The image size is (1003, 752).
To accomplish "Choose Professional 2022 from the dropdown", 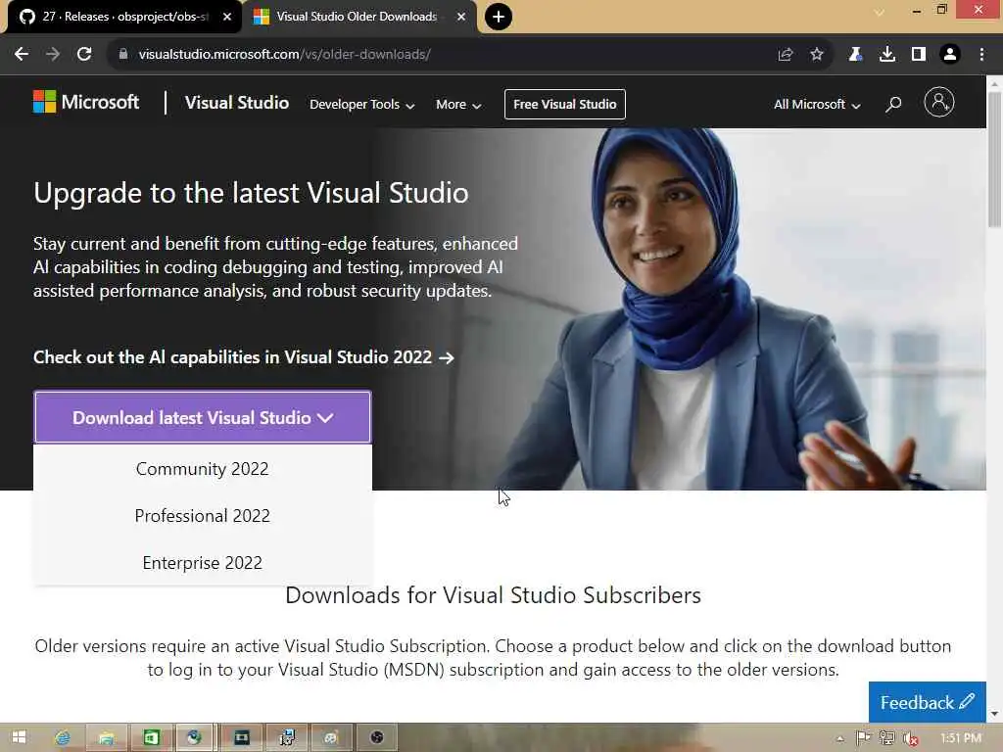I will click(202, 515).
